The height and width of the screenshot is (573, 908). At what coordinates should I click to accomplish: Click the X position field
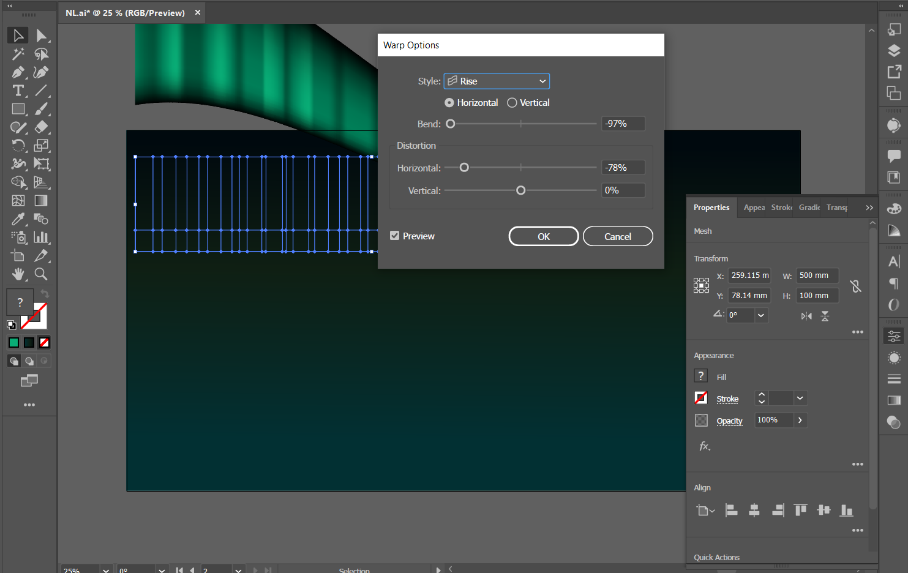pos(749,275)
